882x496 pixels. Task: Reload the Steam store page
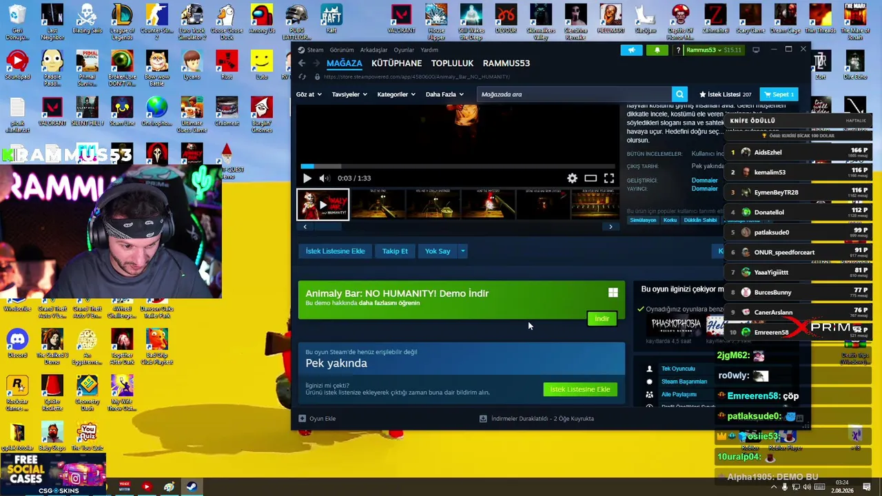(x=302, y=76)
